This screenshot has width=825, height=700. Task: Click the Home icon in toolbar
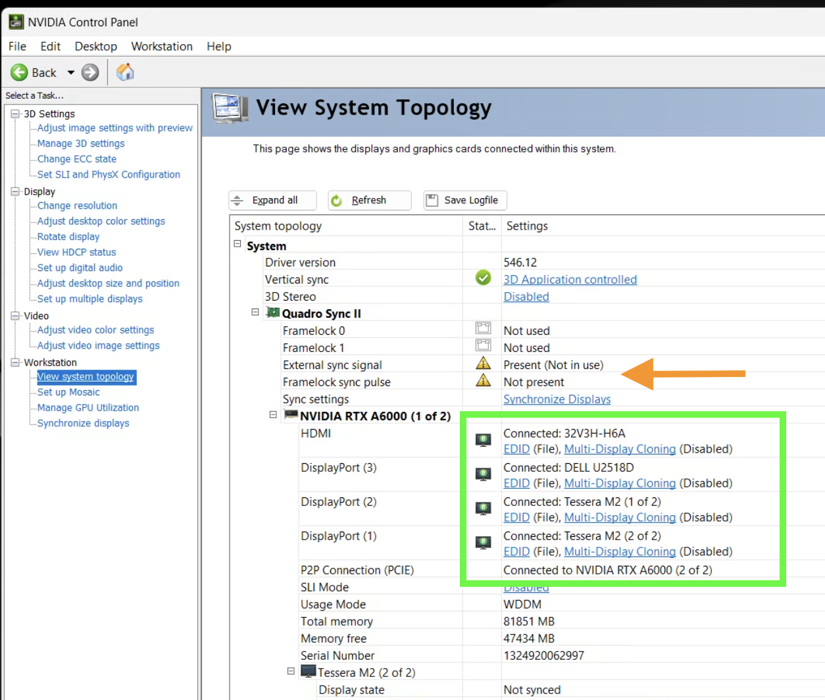(125, 72)
